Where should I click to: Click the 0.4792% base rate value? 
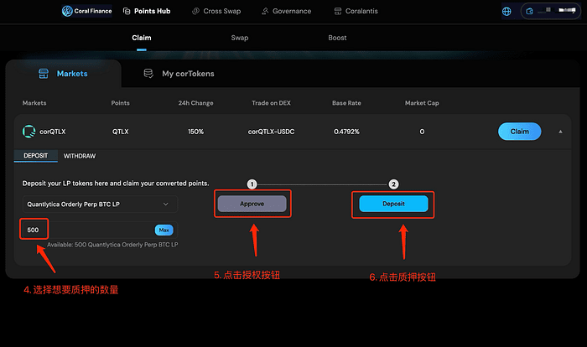pos(346,132)
